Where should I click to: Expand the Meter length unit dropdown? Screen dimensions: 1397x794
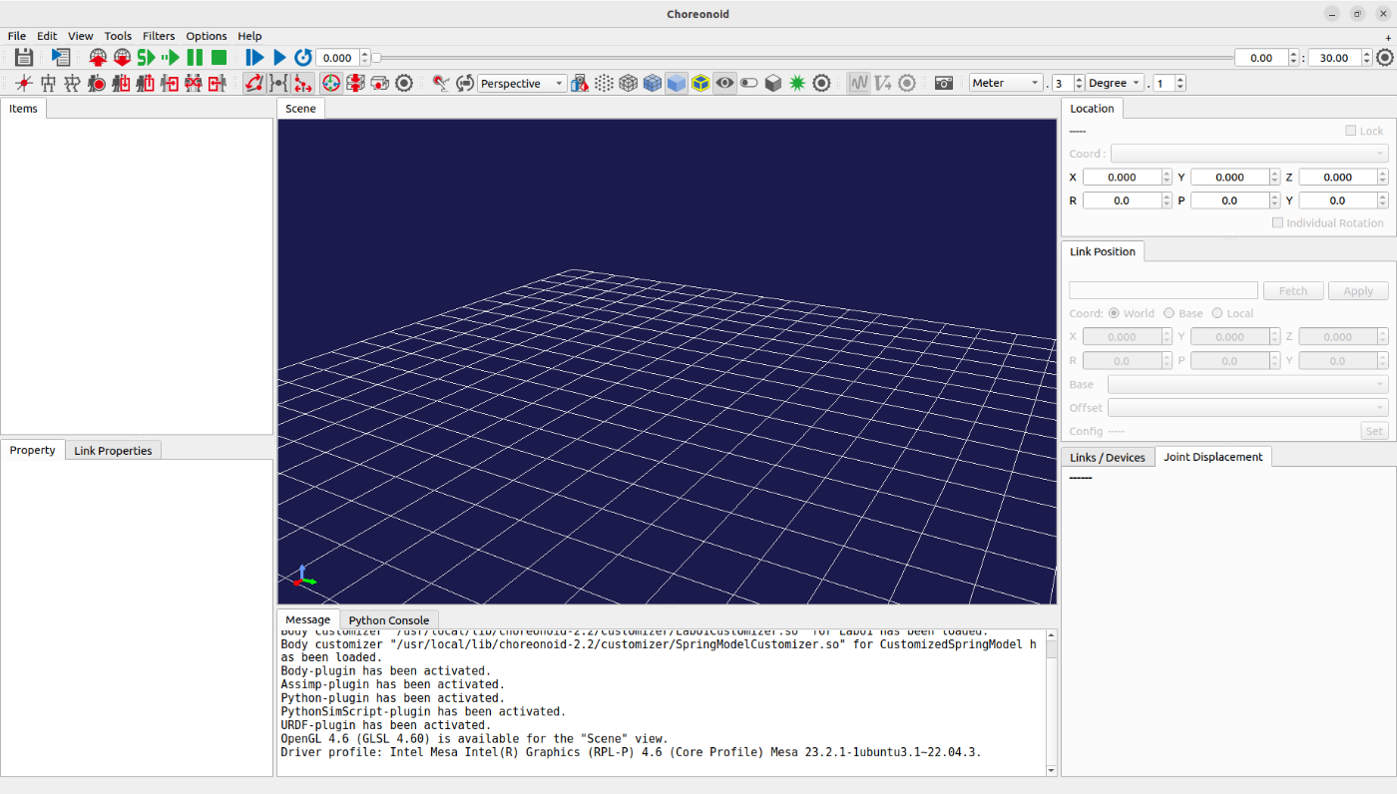click(x=1006, y=84)
